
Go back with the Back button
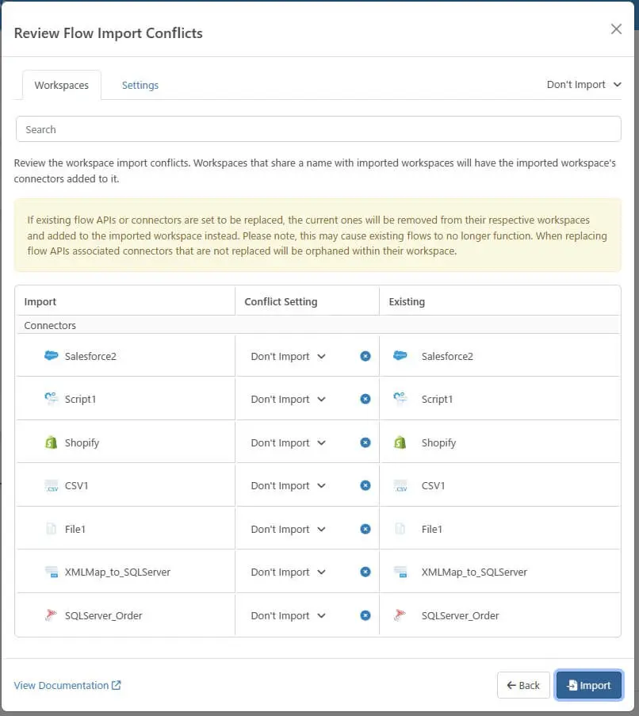tap(523, 685)
